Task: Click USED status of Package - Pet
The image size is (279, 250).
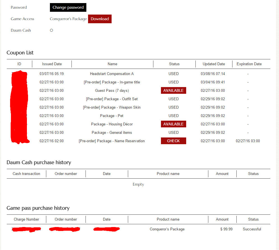Action: click(174, 116)
